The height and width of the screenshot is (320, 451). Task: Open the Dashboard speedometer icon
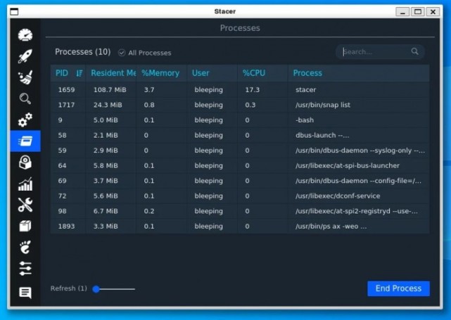25,35
